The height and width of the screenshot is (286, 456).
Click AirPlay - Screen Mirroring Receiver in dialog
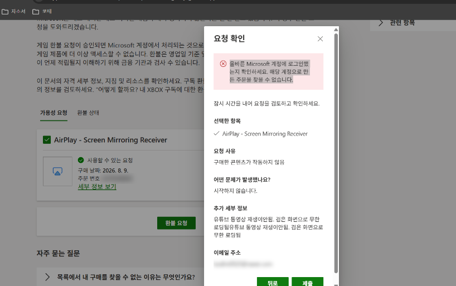[265, 134]
